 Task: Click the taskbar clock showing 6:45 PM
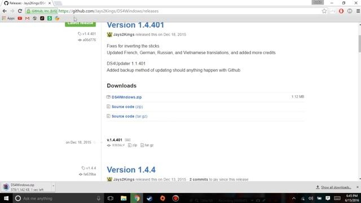click(x=352, y=198)
